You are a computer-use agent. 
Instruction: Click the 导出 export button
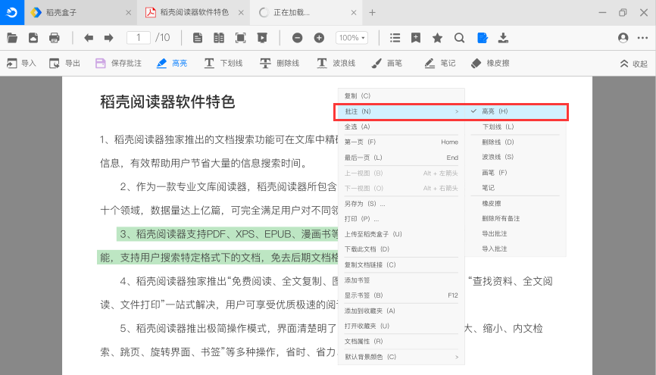click(64, 63)
